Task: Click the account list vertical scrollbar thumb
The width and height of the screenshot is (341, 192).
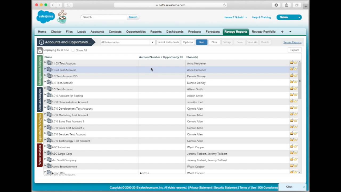Action: pos(300,81)
